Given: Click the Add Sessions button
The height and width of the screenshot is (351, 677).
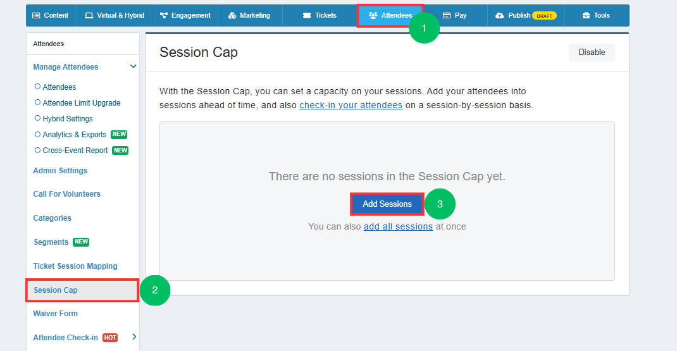Looking at the screenshot, I should (387, 204).
